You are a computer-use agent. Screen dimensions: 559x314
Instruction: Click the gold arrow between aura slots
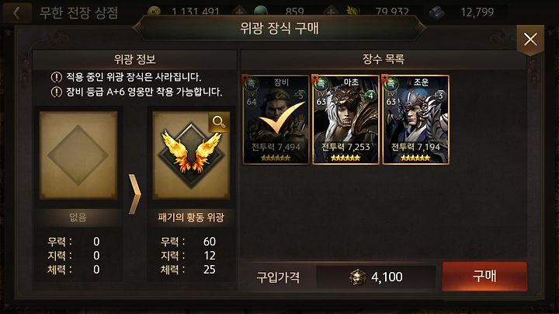[x=134, y=194]
